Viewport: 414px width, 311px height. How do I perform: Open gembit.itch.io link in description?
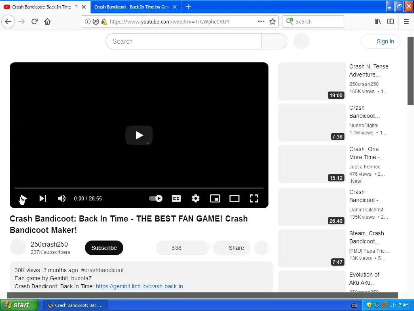tap(143, 286)
